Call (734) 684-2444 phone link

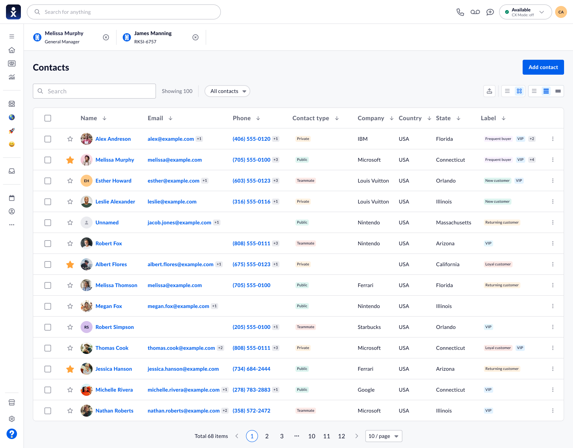[251, 369]
